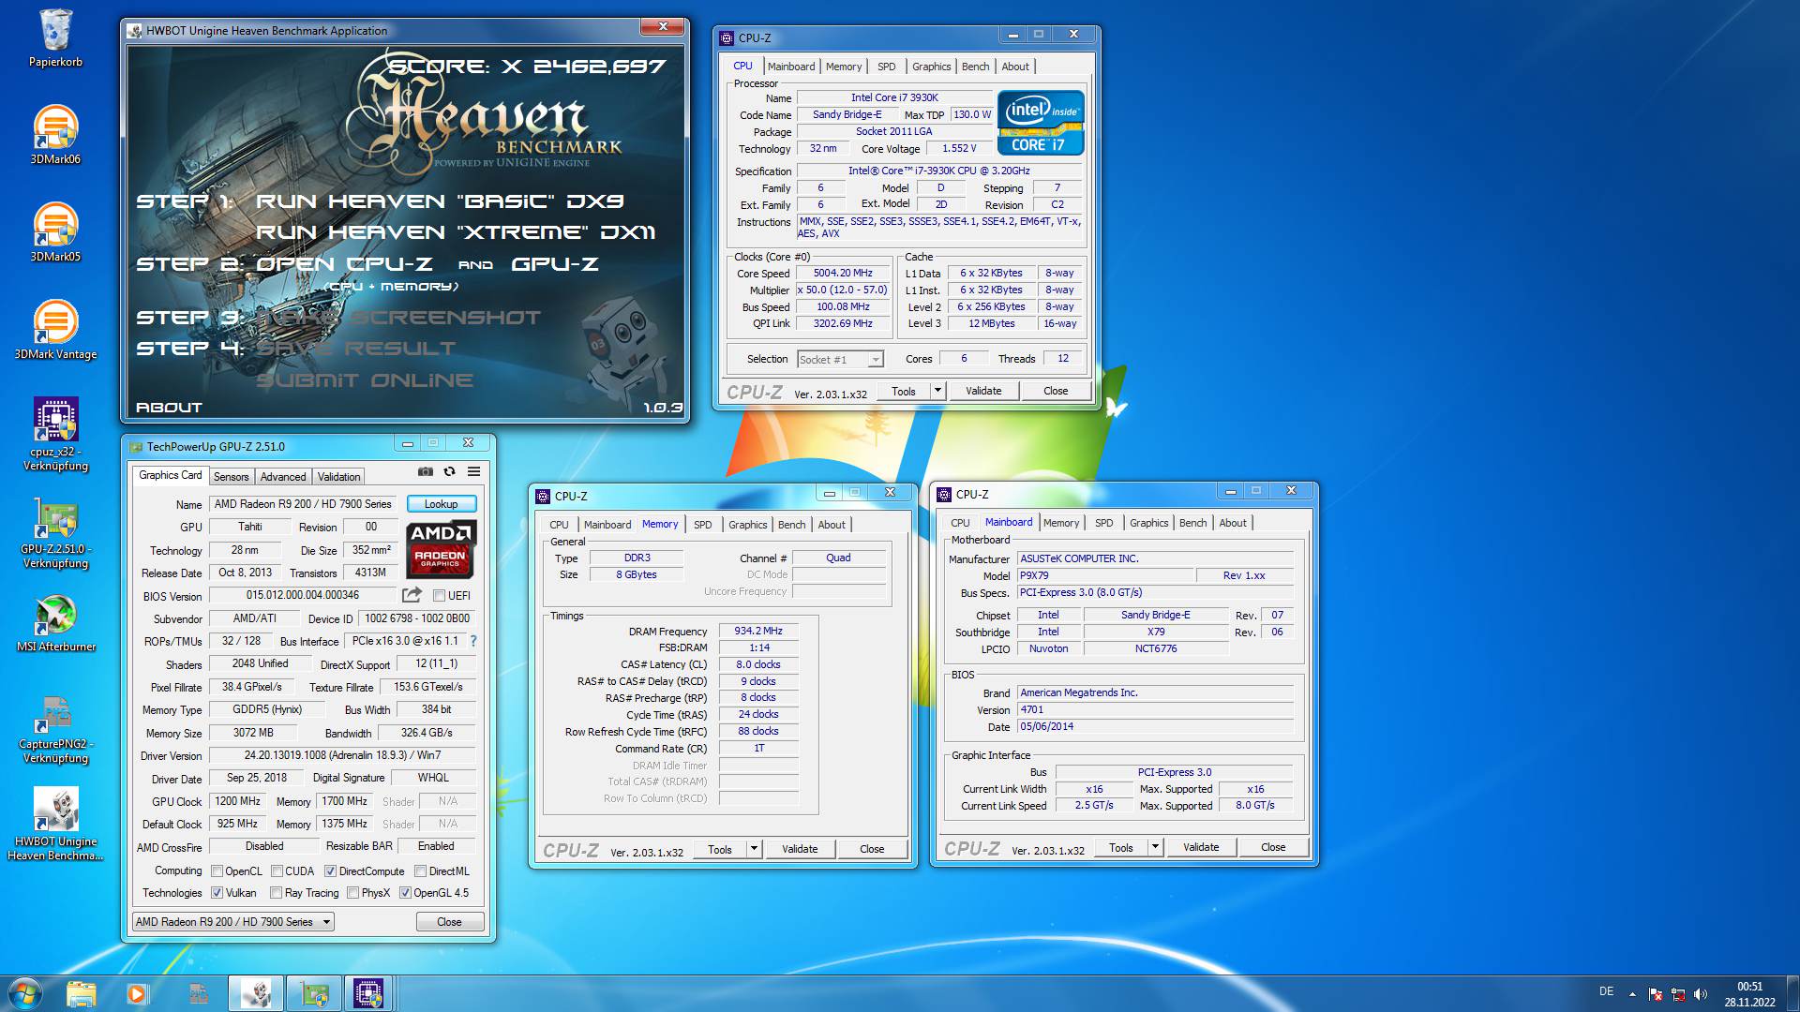Image resolution: width=1800 pixels, height=1012 pixels.
Task: Click Close button in GPU-Z
Action: [x=449, y=922]
